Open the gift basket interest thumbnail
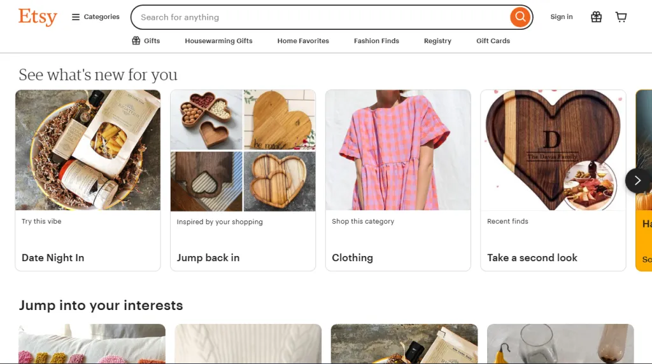The image size is (652, 364). pyautogui.click(x=404, y=344)
